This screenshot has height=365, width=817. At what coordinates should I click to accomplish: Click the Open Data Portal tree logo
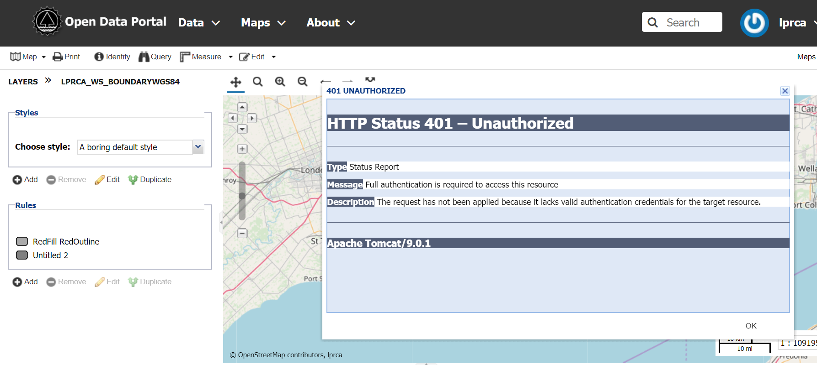47,21
